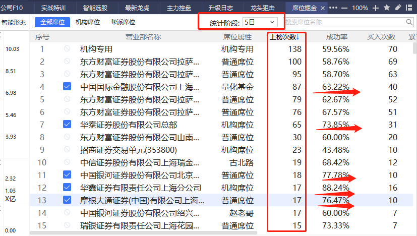The width and height of the screenshot is (417, 236).
Task: Sort by the 营业部名称 column header
Action: (x=143, y=37)
